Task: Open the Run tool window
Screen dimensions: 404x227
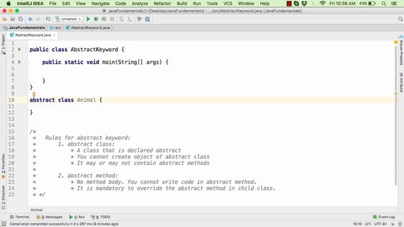Action: tap(77, 217)
